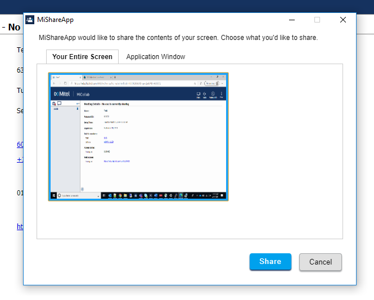
Task: Click the Mitel logo in the preview
Action: (x=64, y=95)
